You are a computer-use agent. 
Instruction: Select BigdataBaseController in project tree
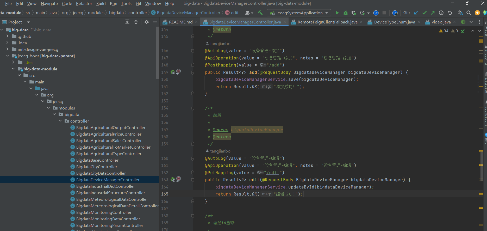[97, 160]
